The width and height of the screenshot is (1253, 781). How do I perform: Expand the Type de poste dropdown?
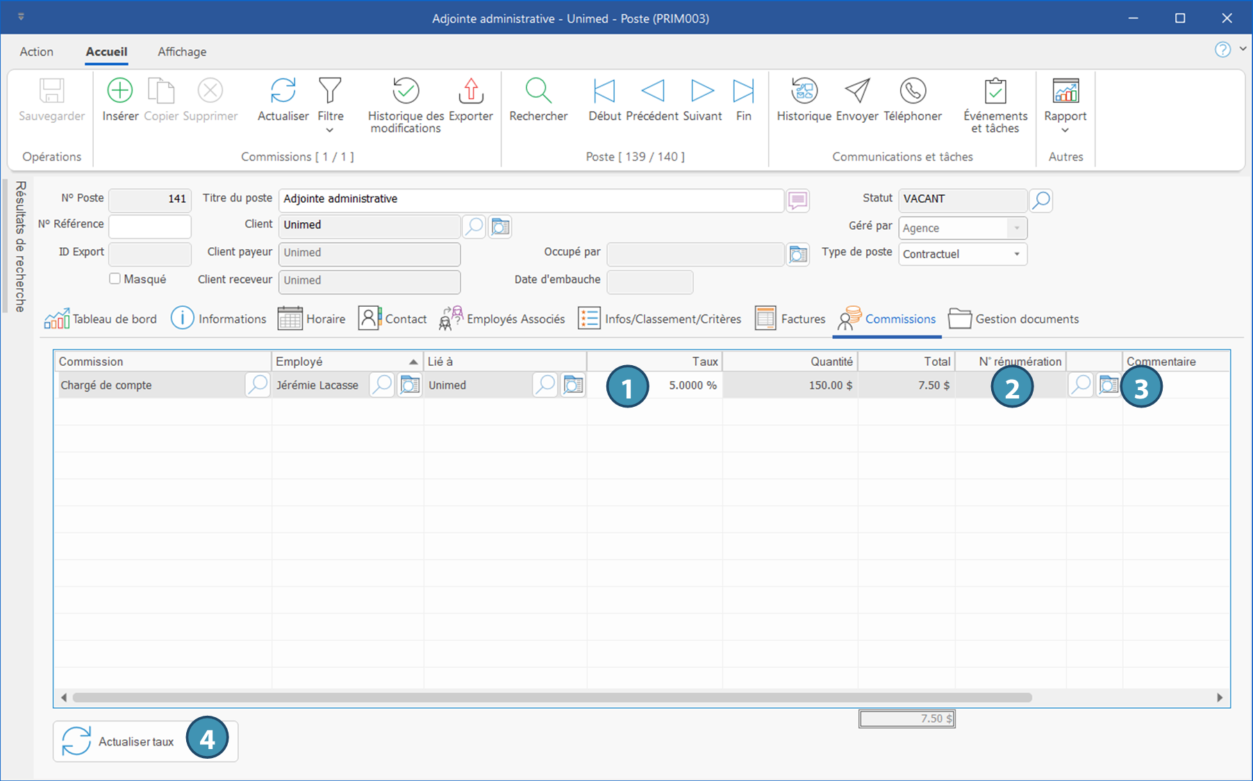(x=1016, y=254)
